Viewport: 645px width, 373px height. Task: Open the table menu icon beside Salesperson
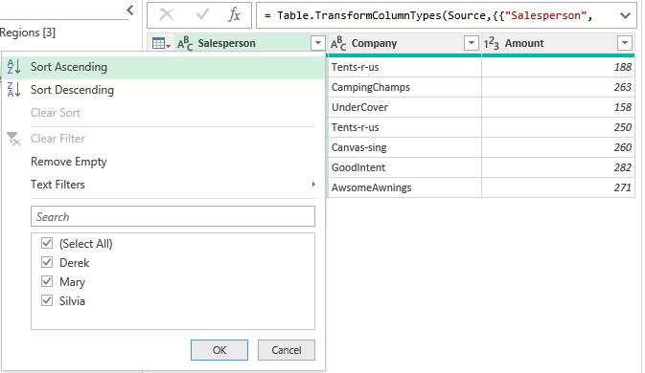[161, 43]
